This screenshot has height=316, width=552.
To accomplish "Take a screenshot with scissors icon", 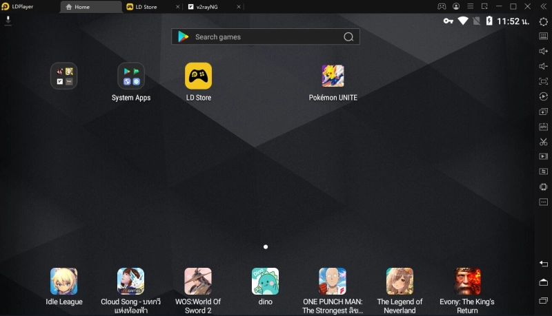I will 543,142.
